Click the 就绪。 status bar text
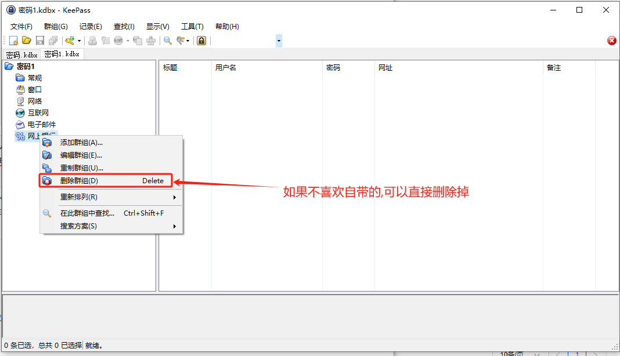This screenshot has height=356, width=620. (x=94, y=346)
